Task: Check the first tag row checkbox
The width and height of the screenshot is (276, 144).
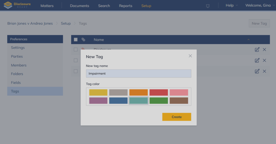Action: [x=76, y=49]
